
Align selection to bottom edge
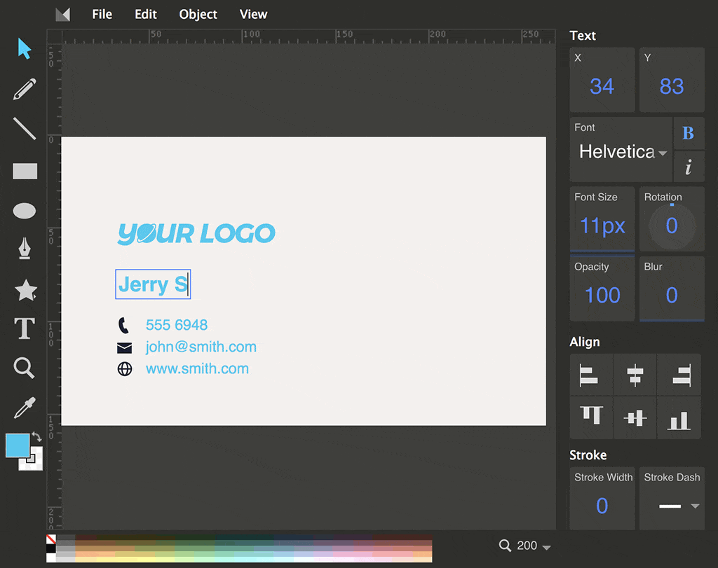(x=679, y=419)
